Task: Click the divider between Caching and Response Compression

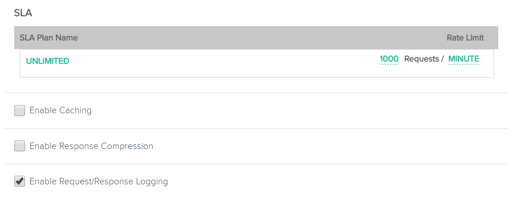Action: [256, 128]
